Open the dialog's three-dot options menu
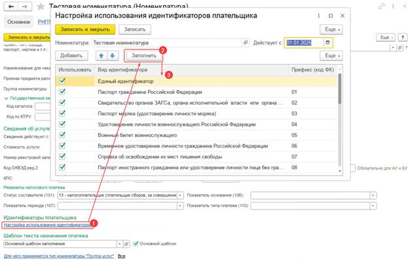408x260 pixels. (319, 16)
